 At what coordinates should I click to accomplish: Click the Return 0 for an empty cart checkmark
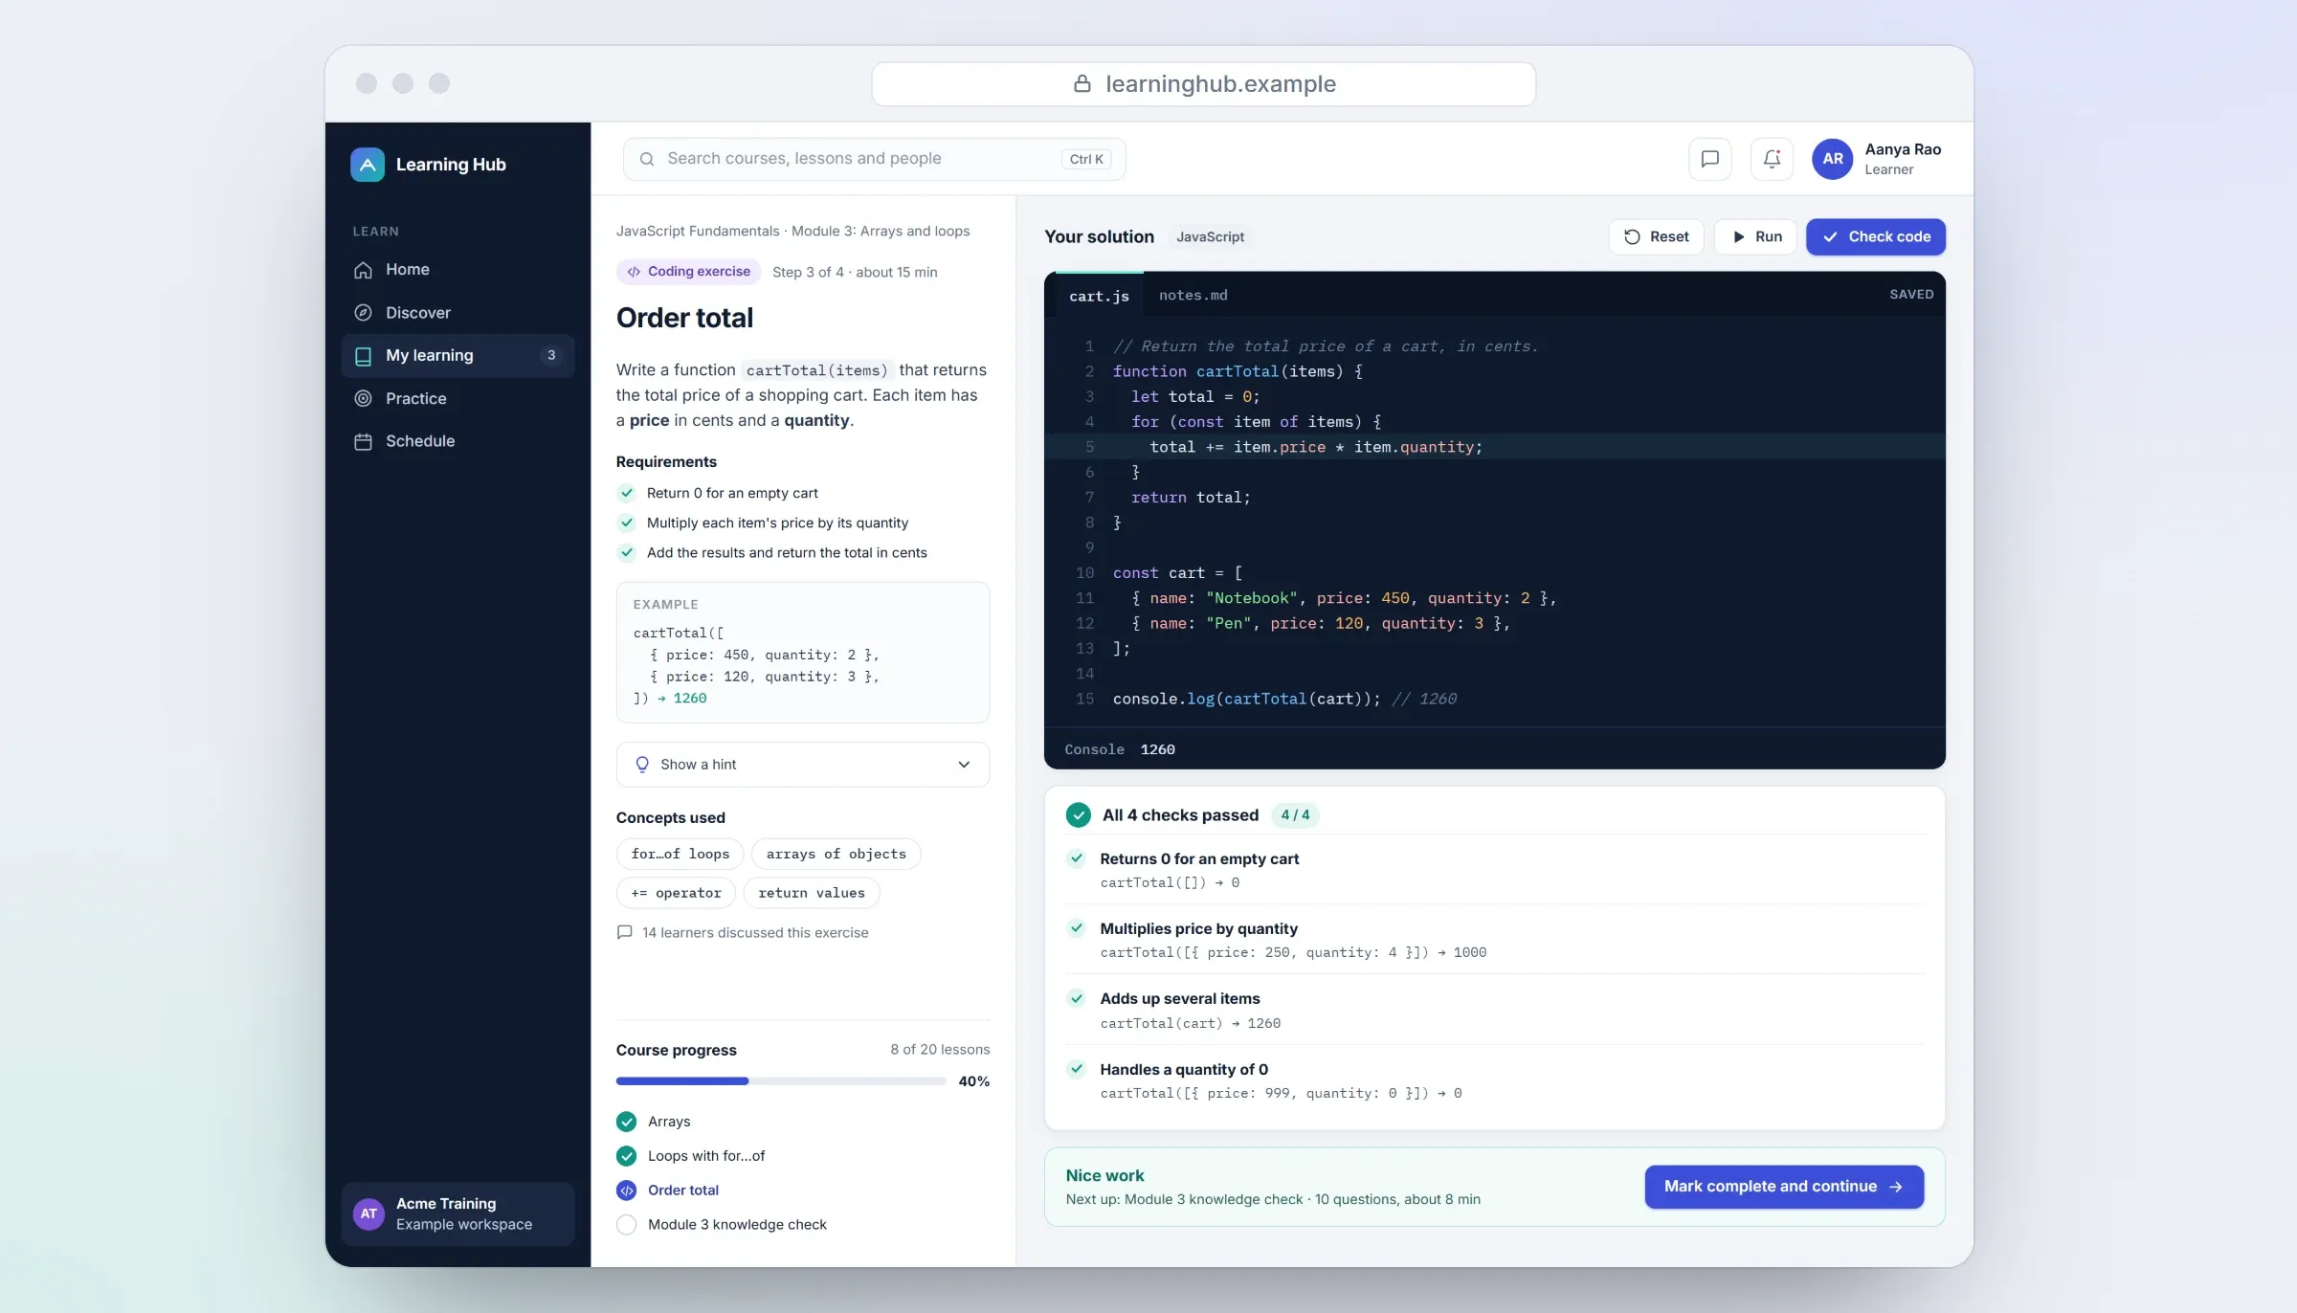(x=627, y=494)
